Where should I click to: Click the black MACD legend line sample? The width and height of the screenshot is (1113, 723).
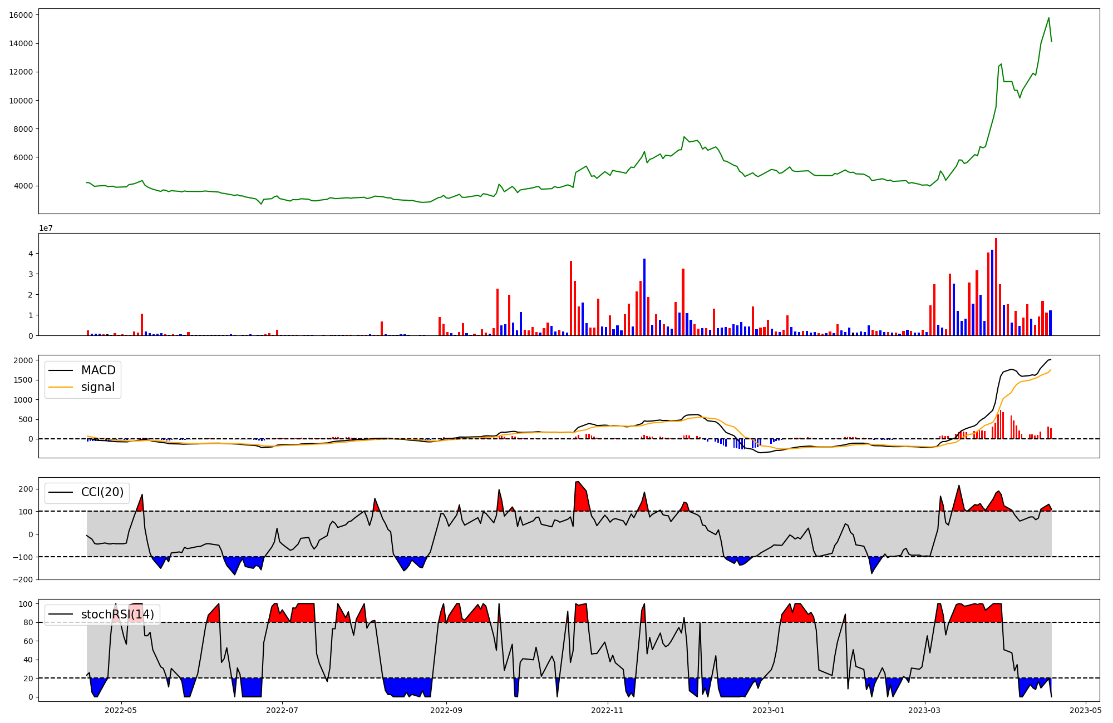point(61,370)
